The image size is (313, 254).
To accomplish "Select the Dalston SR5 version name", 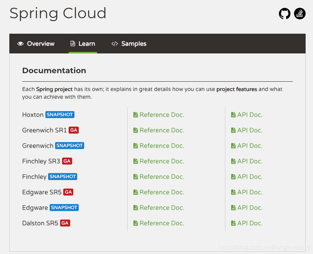I will 40,223.
